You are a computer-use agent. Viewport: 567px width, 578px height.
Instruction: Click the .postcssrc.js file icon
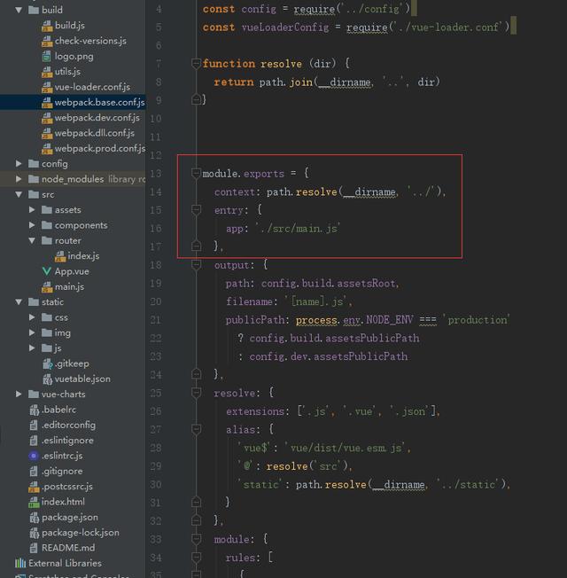(34, 487)
